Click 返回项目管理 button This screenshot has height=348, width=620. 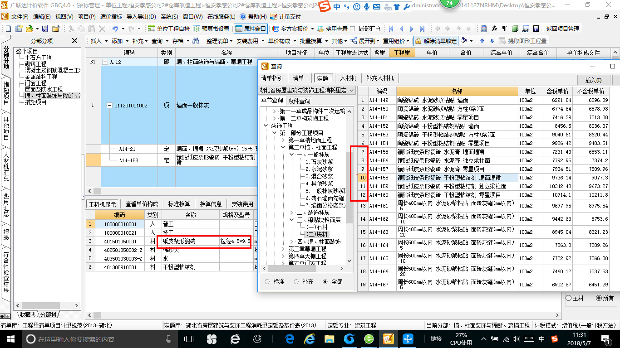point(563,29)
